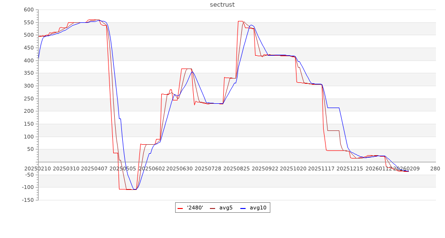Click the 20250825 date on the x-axis

pyautogui.click(x=236, y=169)
